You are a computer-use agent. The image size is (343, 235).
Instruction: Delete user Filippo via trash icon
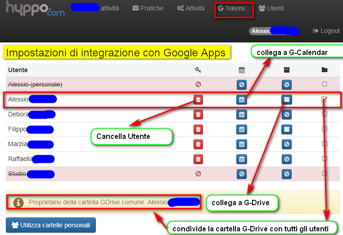(198, 129)
